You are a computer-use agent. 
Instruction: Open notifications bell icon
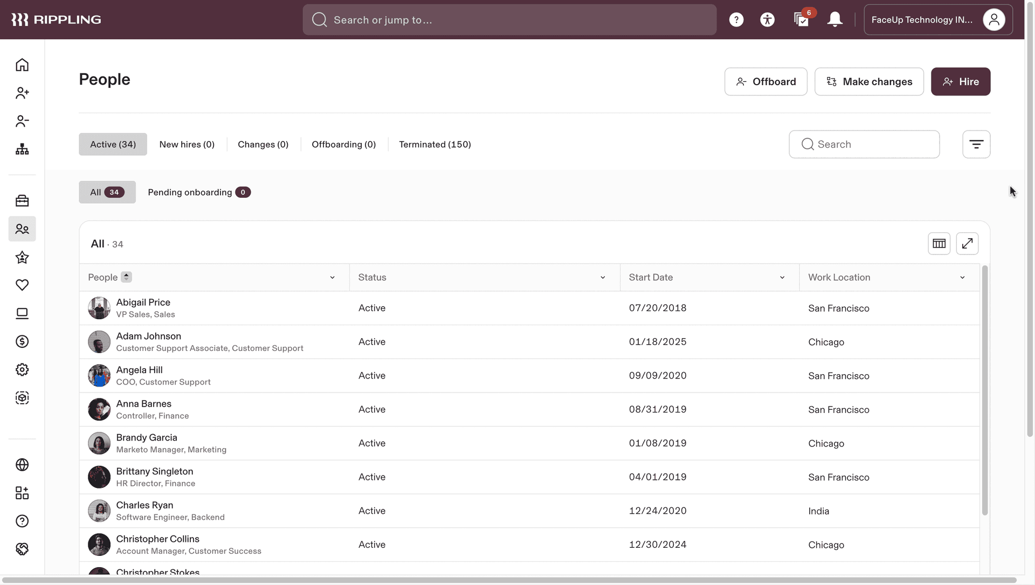point(834,20)
